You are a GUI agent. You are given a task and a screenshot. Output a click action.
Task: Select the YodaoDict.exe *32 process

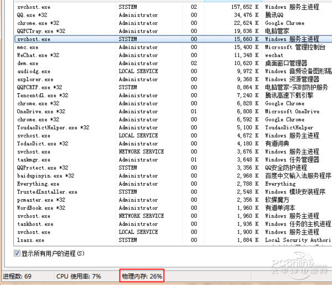coord(173,144)
